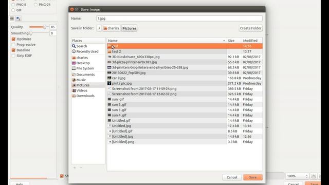Select [Untitled].png file
This screenshot has width=329, height=185.
coord(185,142)
